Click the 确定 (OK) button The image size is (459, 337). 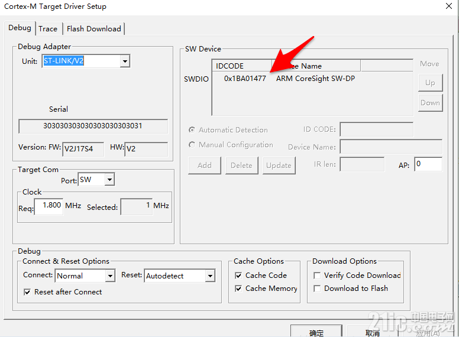coord(316,331)
